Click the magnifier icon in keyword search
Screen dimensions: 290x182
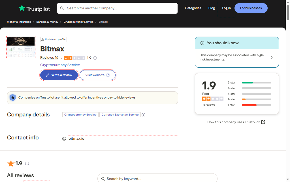point(103,179)
